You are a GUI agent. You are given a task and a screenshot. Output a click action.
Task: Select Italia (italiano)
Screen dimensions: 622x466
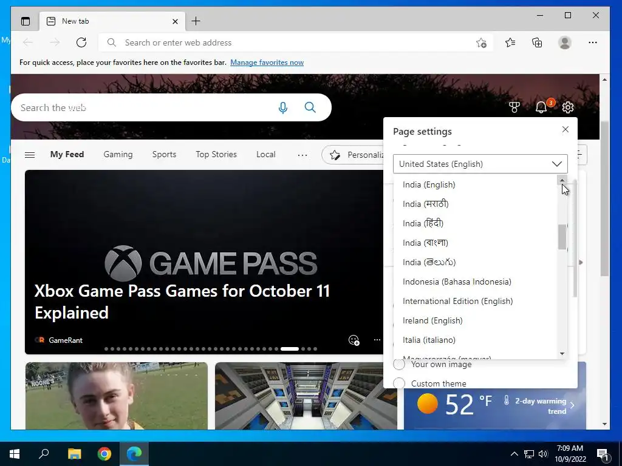tap(475, 340)
